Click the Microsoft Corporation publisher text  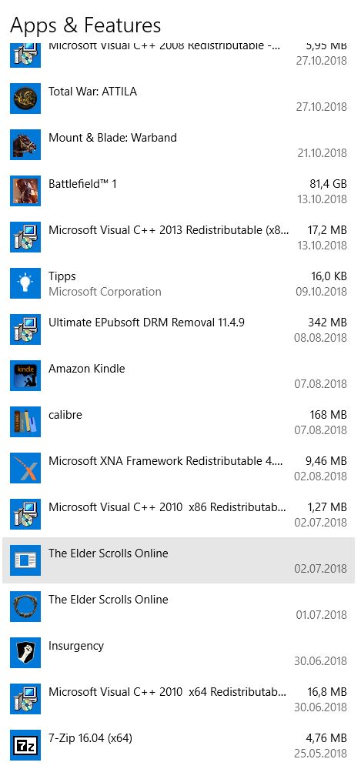coord(105,291)
